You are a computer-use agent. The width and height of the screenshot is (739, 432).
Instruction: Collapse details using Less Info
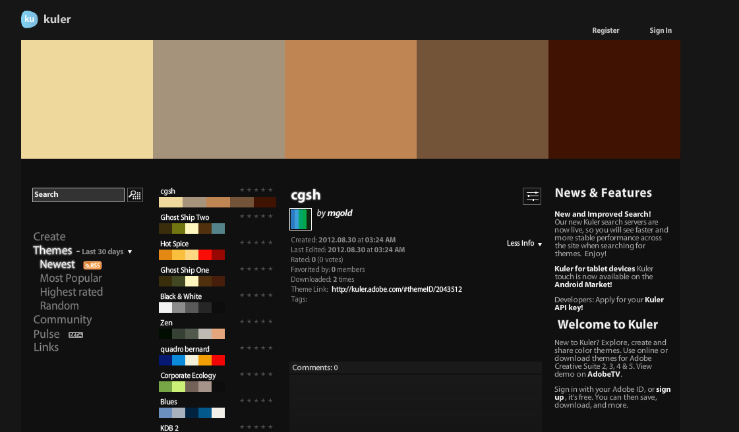coord(524,244)
